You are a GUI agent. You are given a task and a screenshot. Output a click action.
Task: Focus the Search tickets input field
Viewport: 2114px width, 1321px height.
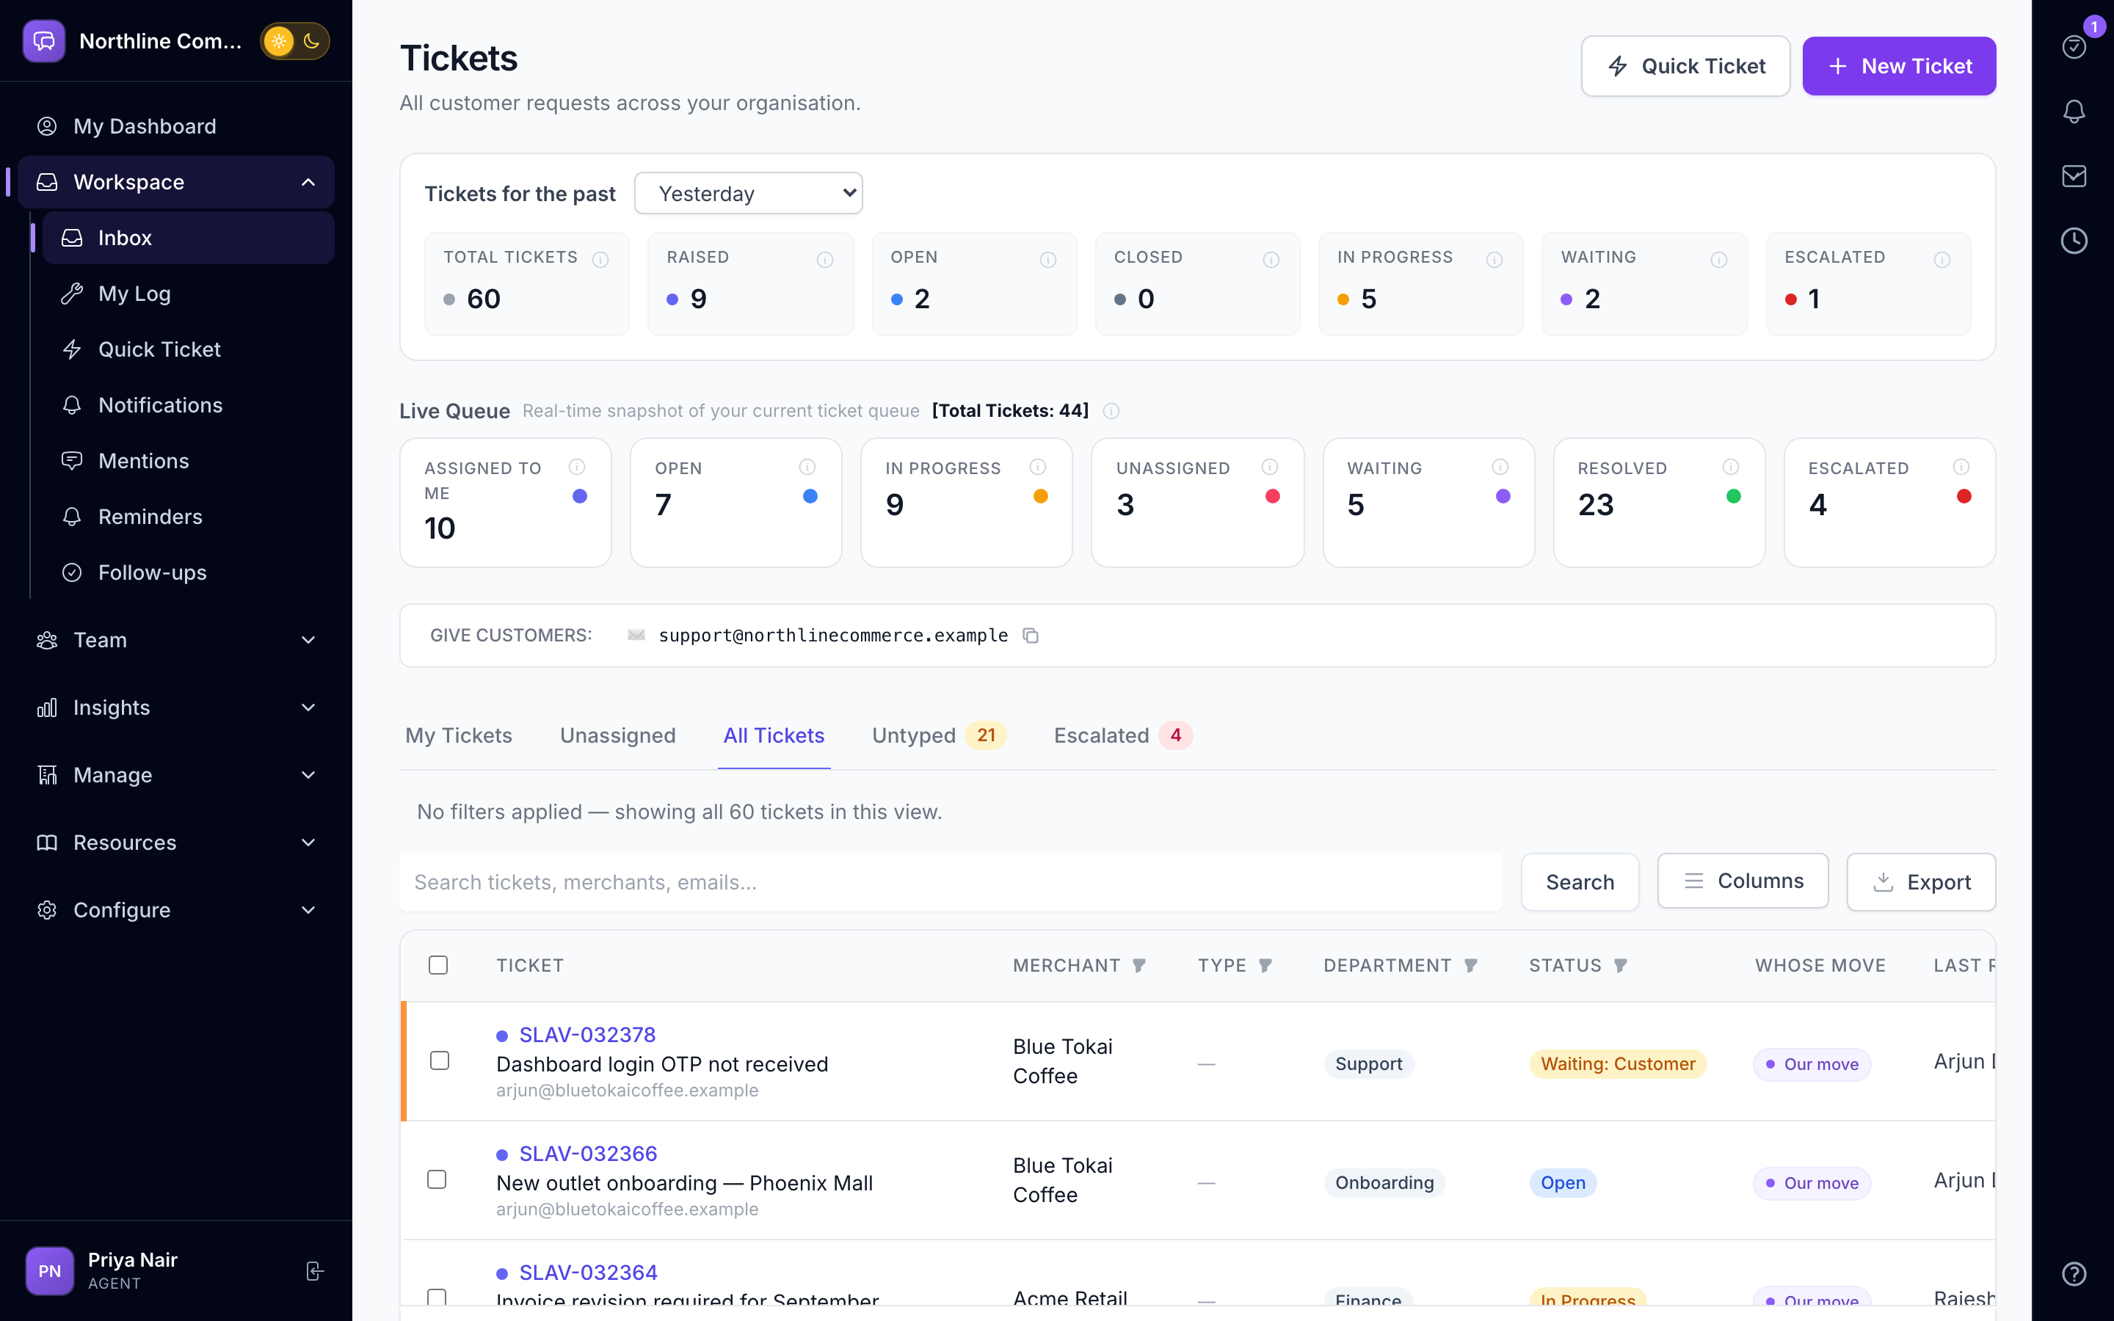(x=951, y=882)
